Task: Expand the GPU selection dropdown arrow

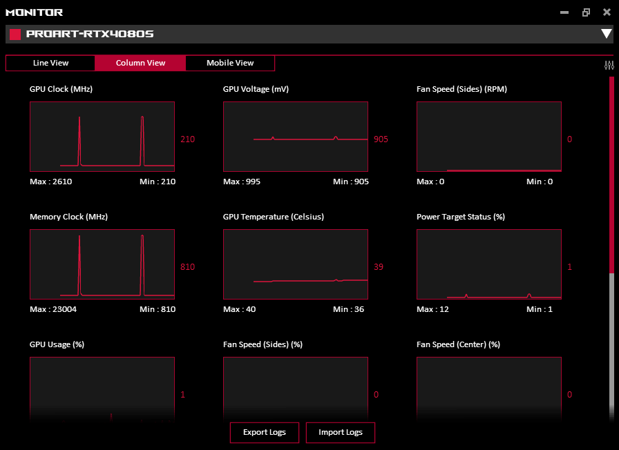Action: pos(606,34)
